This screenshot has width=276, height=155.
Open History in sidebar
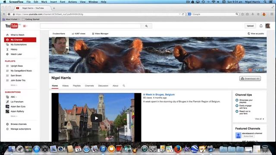(14, 50)
